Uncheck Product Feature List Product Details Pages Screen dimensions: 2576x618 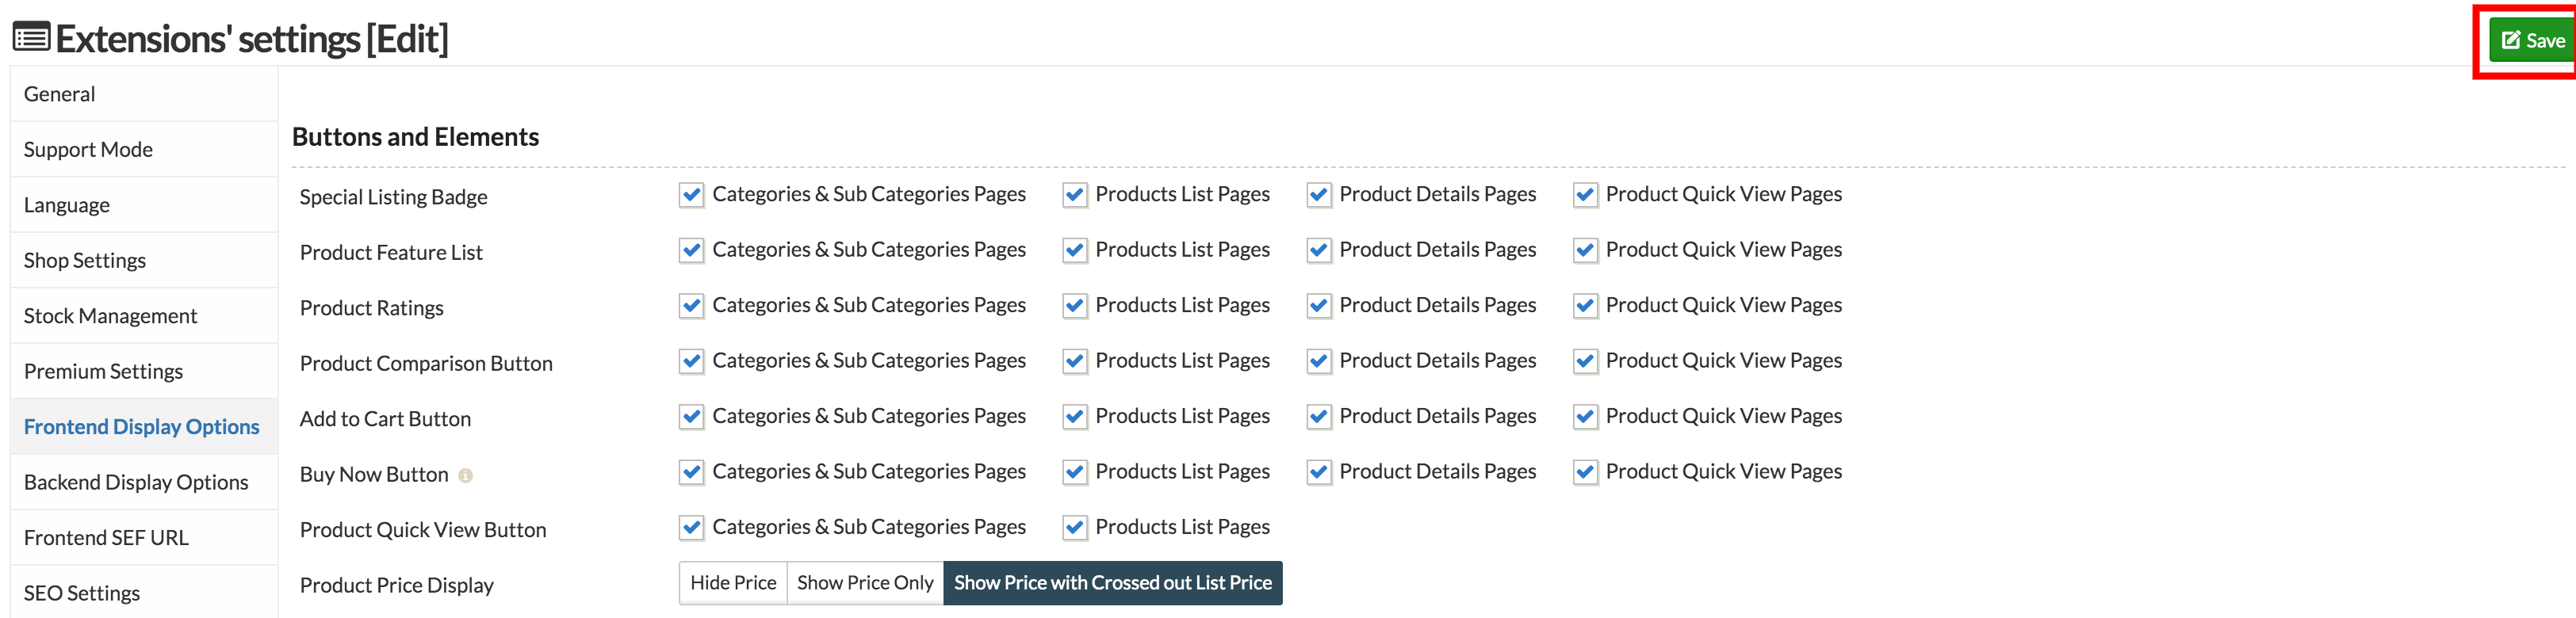pyautogui.click(x=1318, y=250)
